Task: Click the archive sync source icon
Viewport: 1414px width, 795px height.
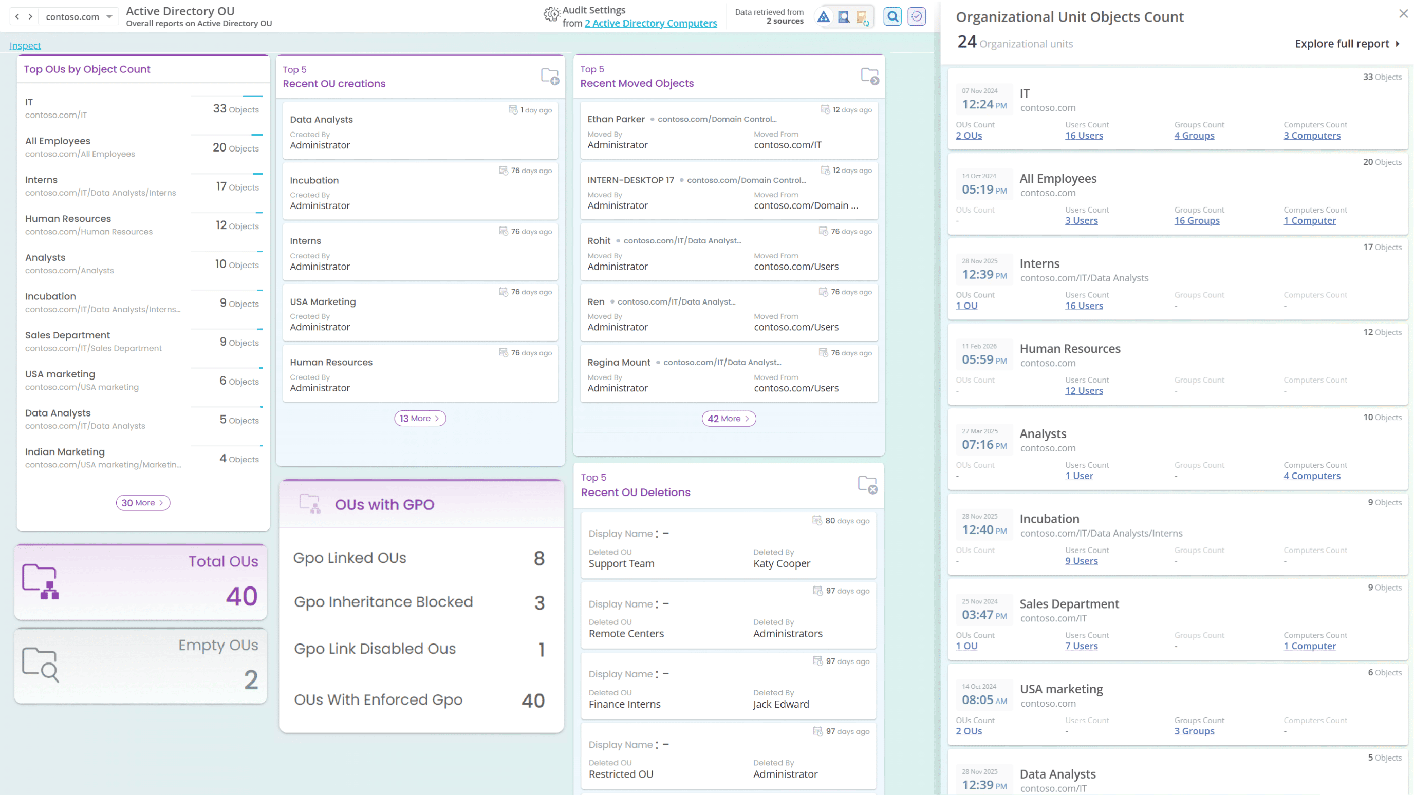Action: [862, 18]
